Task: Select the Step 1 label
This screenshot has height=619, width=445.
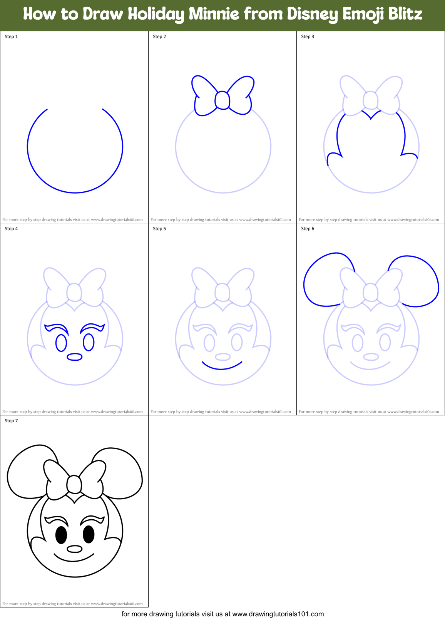Action: tap(11, 37)
